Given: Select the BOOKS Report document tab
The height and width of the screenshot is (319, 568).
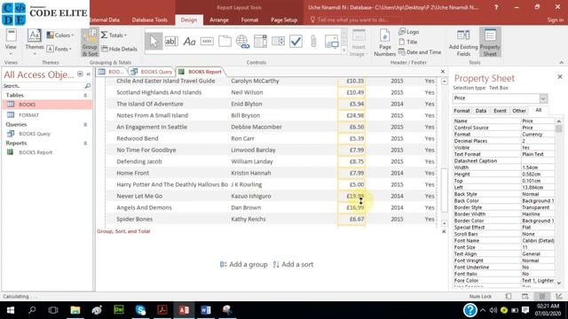Looking at the screenshot, I should pyautogui.click(x=201, y=72).
